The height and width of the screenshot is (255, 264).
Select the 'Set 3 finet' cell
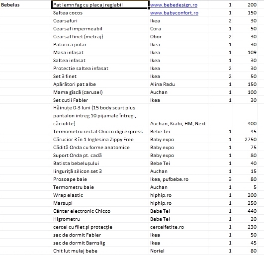[x=100, y=77]
